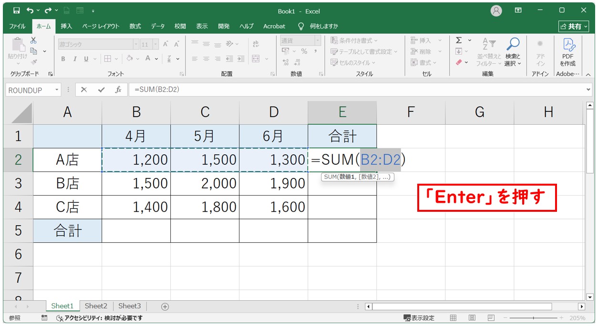
Task: Click accessibility check status message
Action: (x=99, y=318)
